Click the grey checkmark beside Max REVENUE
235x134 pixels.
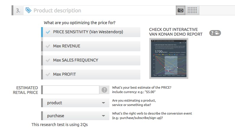point(48,46)
